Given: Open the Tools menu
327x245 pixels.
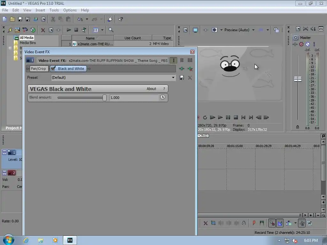Looking at the screenshot, I should [x=54, y=10].
